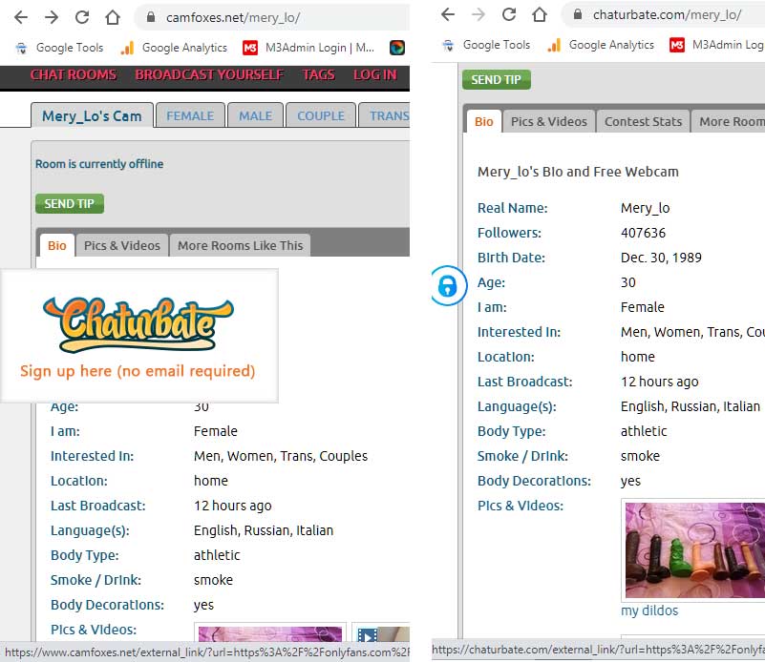The image size is (765, 662).
Task: Open the Pics & Videos tab on the camfoxes page
Action: [x=122, y=245]
